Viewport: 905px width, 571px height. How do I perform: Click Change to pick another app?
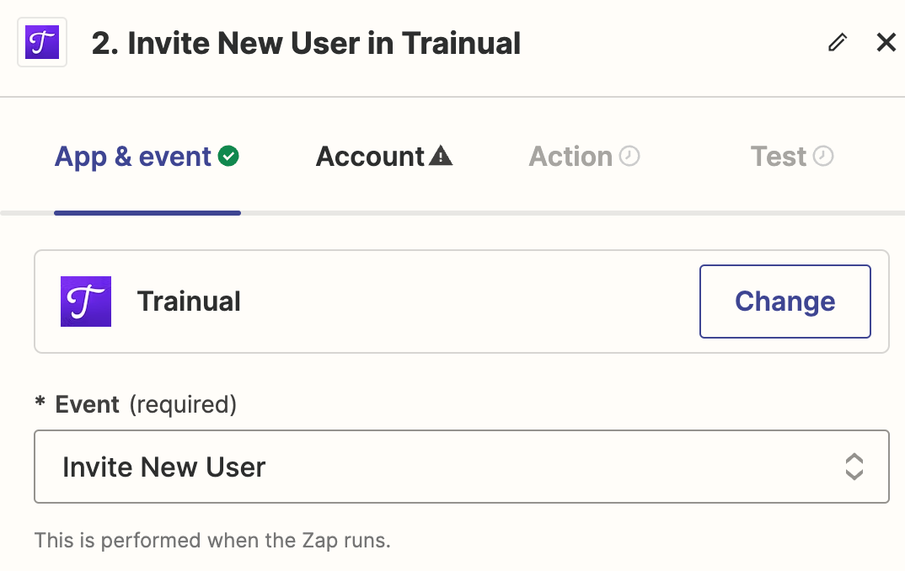[785, 301]
